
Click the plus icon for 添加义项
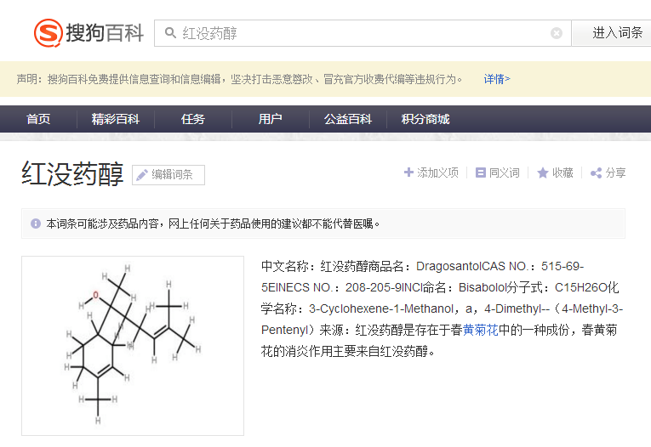[x=409, y=172]
